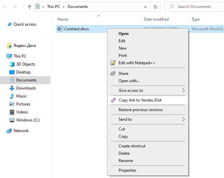Select Restore previous versions
224x178 pixels.
(x=140, y=110)
